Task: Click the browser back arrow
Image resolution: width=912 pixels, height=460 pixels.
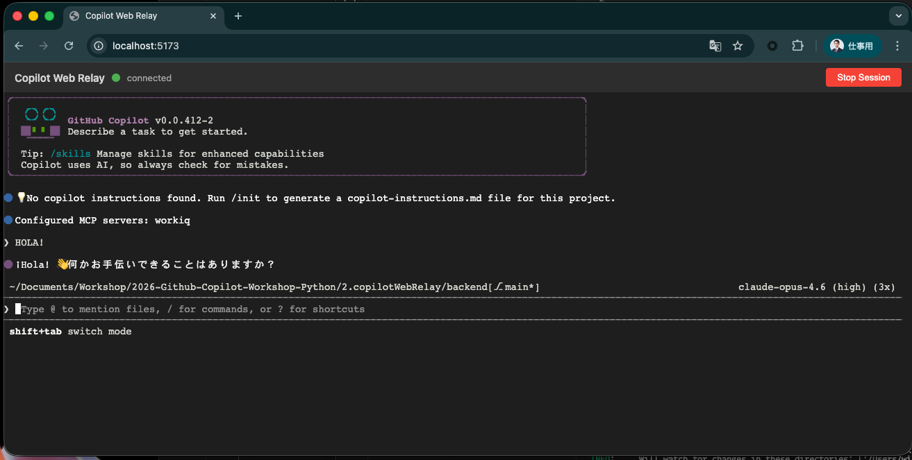Action: (x=19, y=46)
